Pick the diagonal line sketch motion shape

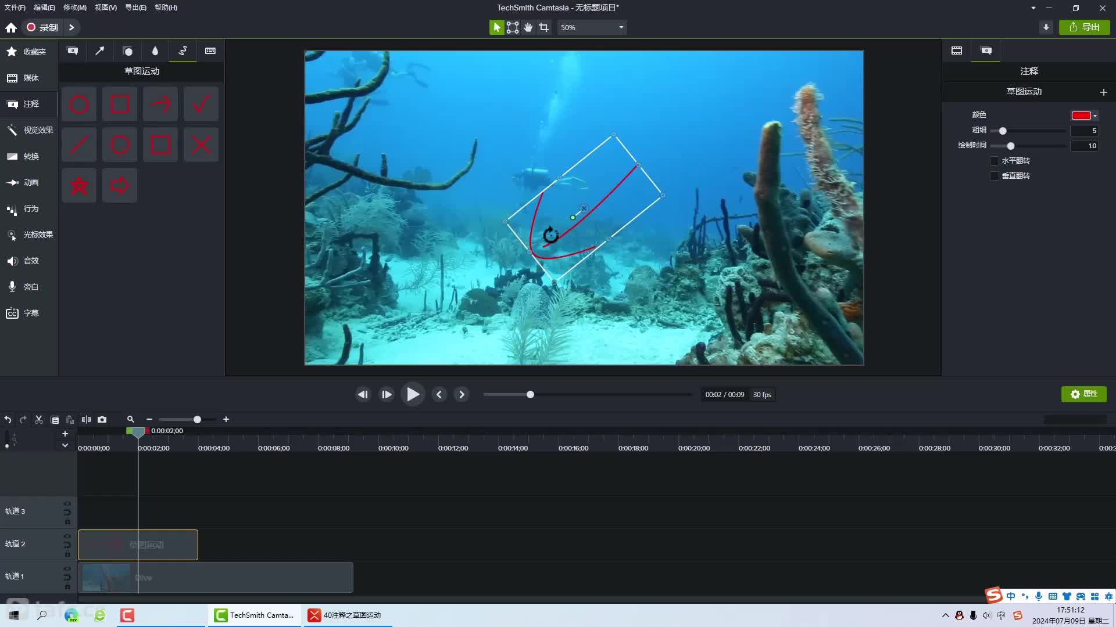[x=79, y=145]
